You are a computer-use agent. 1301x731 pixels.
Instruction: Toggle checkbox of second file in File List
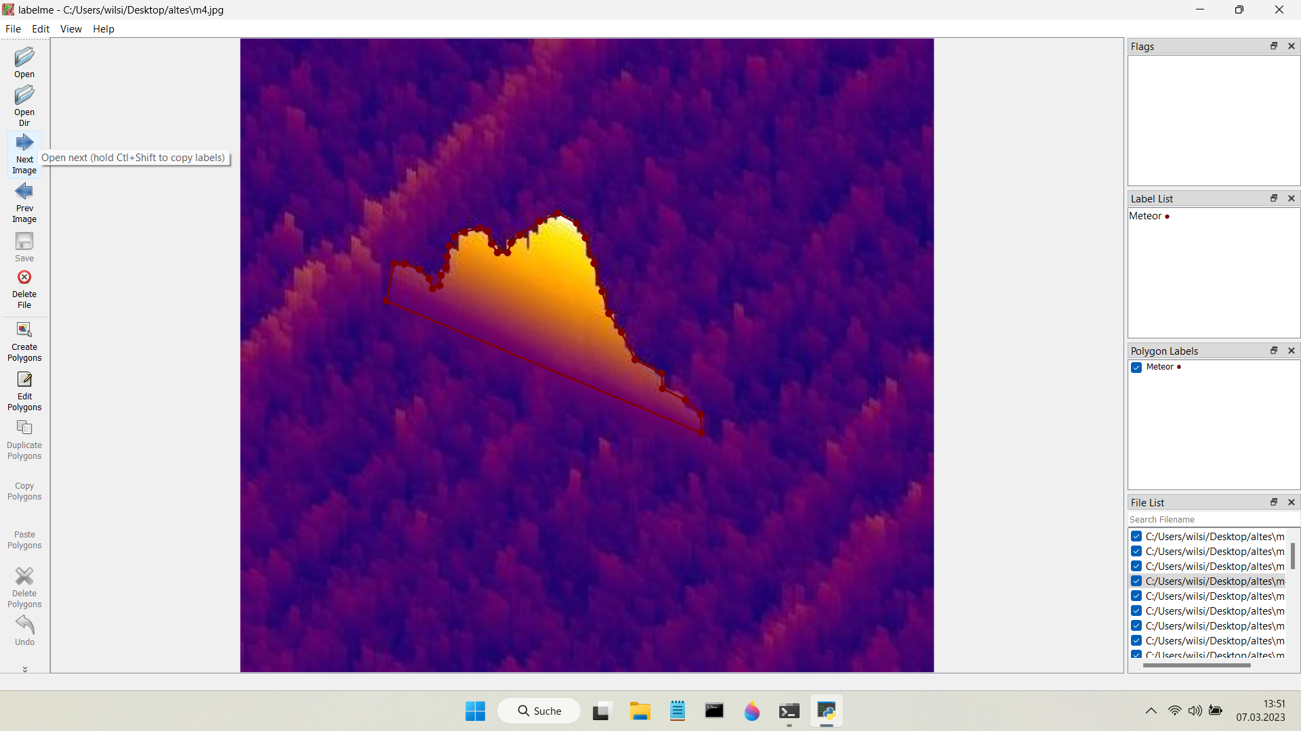point(1136,551)
